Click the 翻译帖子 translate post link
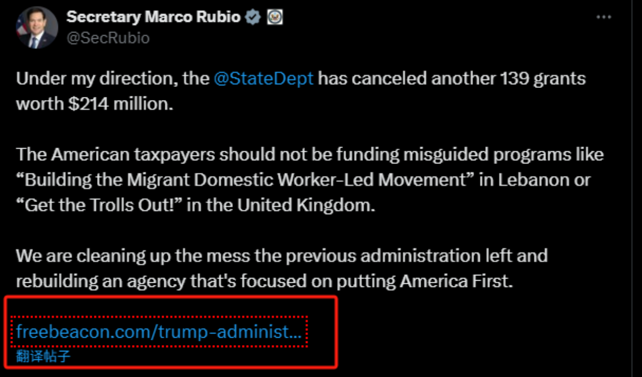Viewport: 642px width, 377px height. click(43, 357)
